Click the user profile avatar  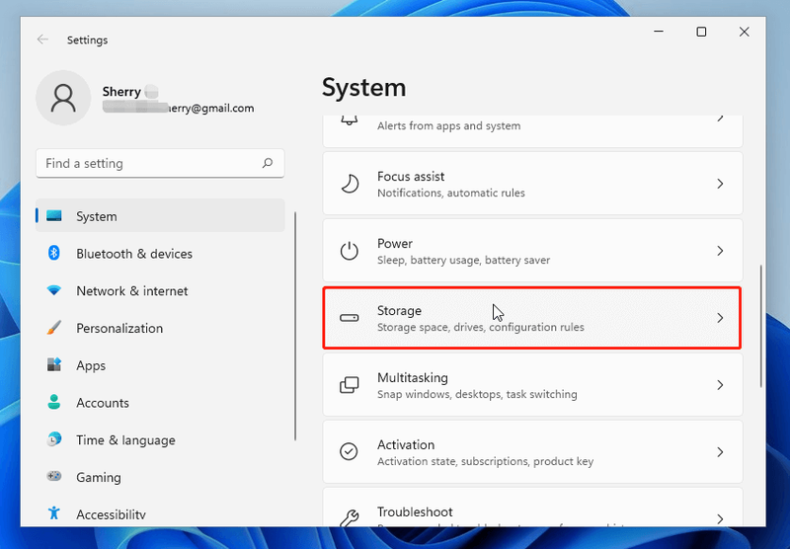pyautogui.click(x=63, y=98)
